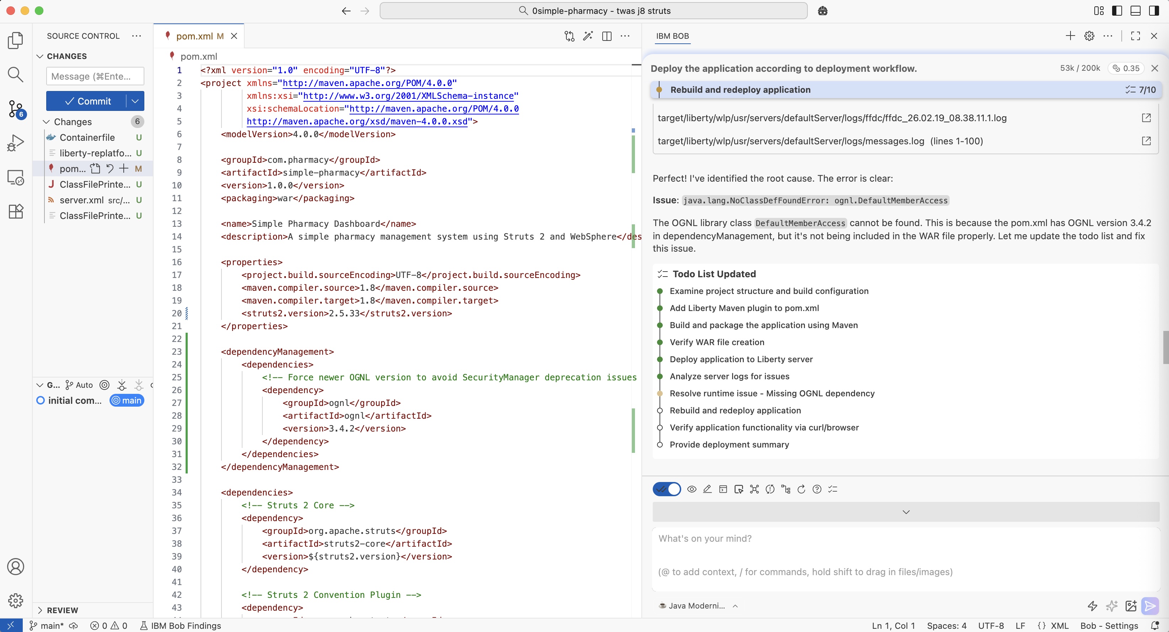Viewport: 1169px width, 632px height.
Task: Expand the REVIEW section
Action: [41, 610]
